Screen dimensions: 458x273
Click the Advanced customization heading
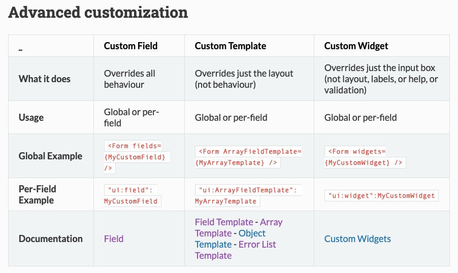[x=98, y=13]
